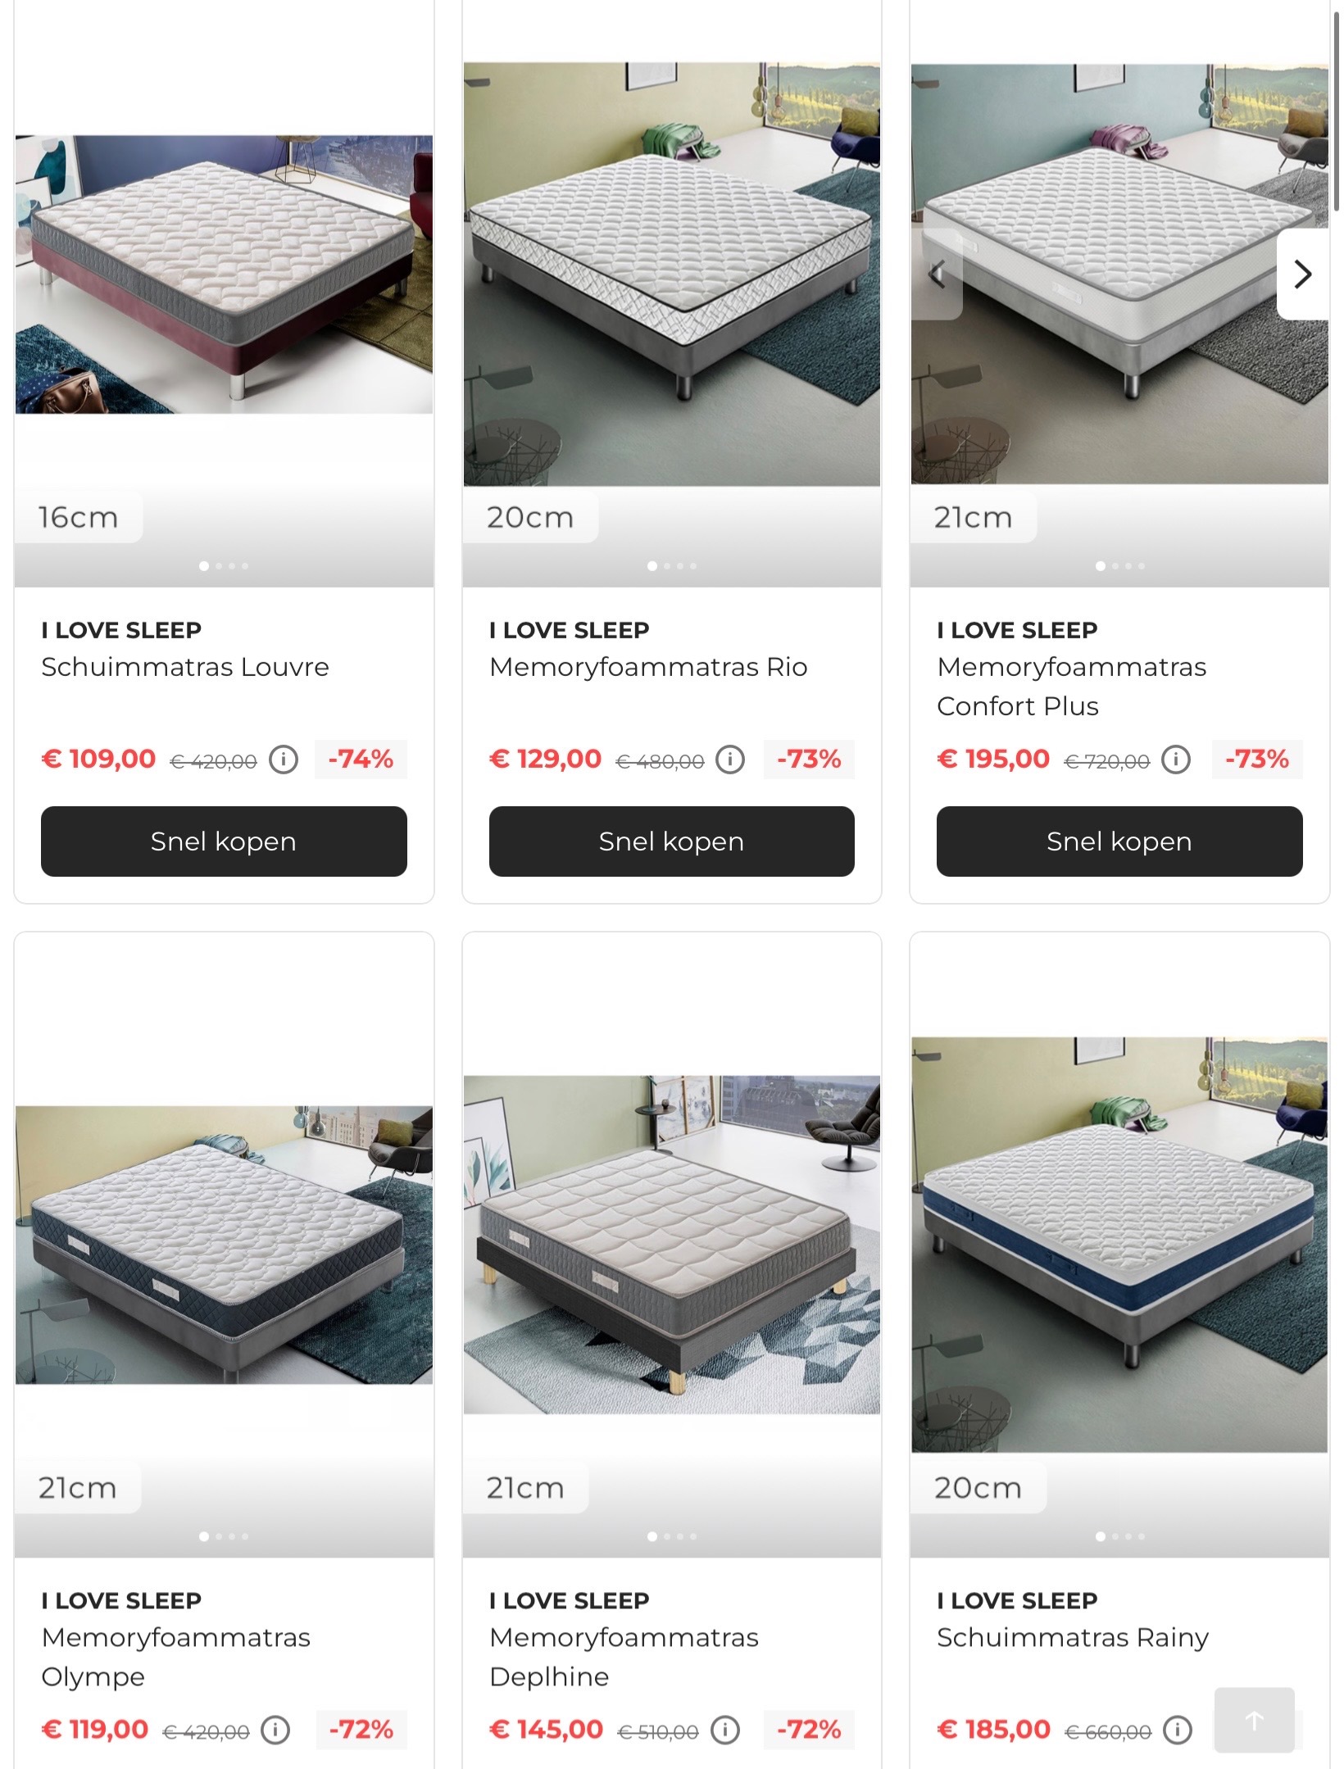The height and width of the screenshot is (1769, 1344).
Task: Open price info icon for Memoryfoammatras Rio
Action: click(x=730, y=760)
